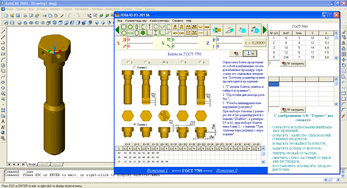Click the length '55' row in bolt table

coord(119,162)
